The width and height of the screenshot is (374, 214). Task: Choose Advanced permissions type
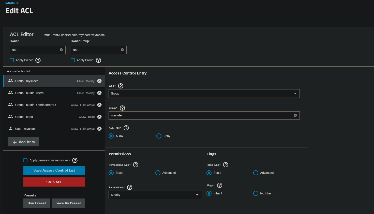tap(158, 173)
